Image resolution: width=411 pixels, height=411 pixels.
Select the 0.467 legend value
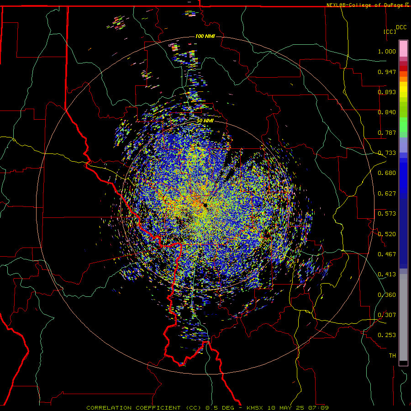[x=387, y=254]
